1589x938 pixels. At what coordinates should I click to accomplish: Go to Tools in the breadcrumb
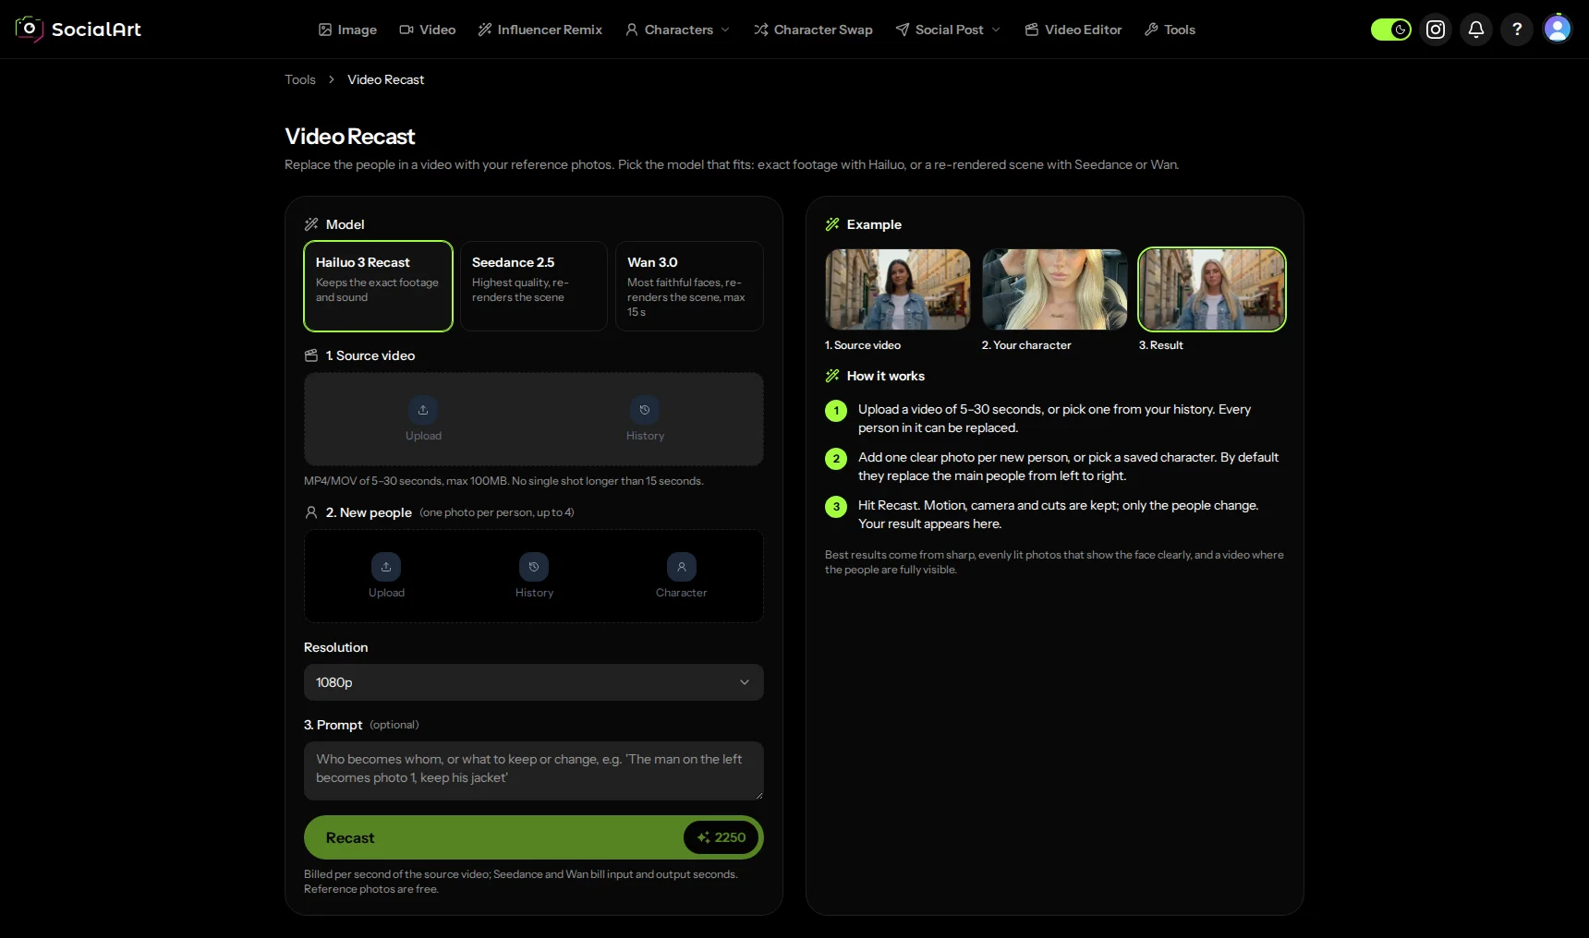pos(300,79)
